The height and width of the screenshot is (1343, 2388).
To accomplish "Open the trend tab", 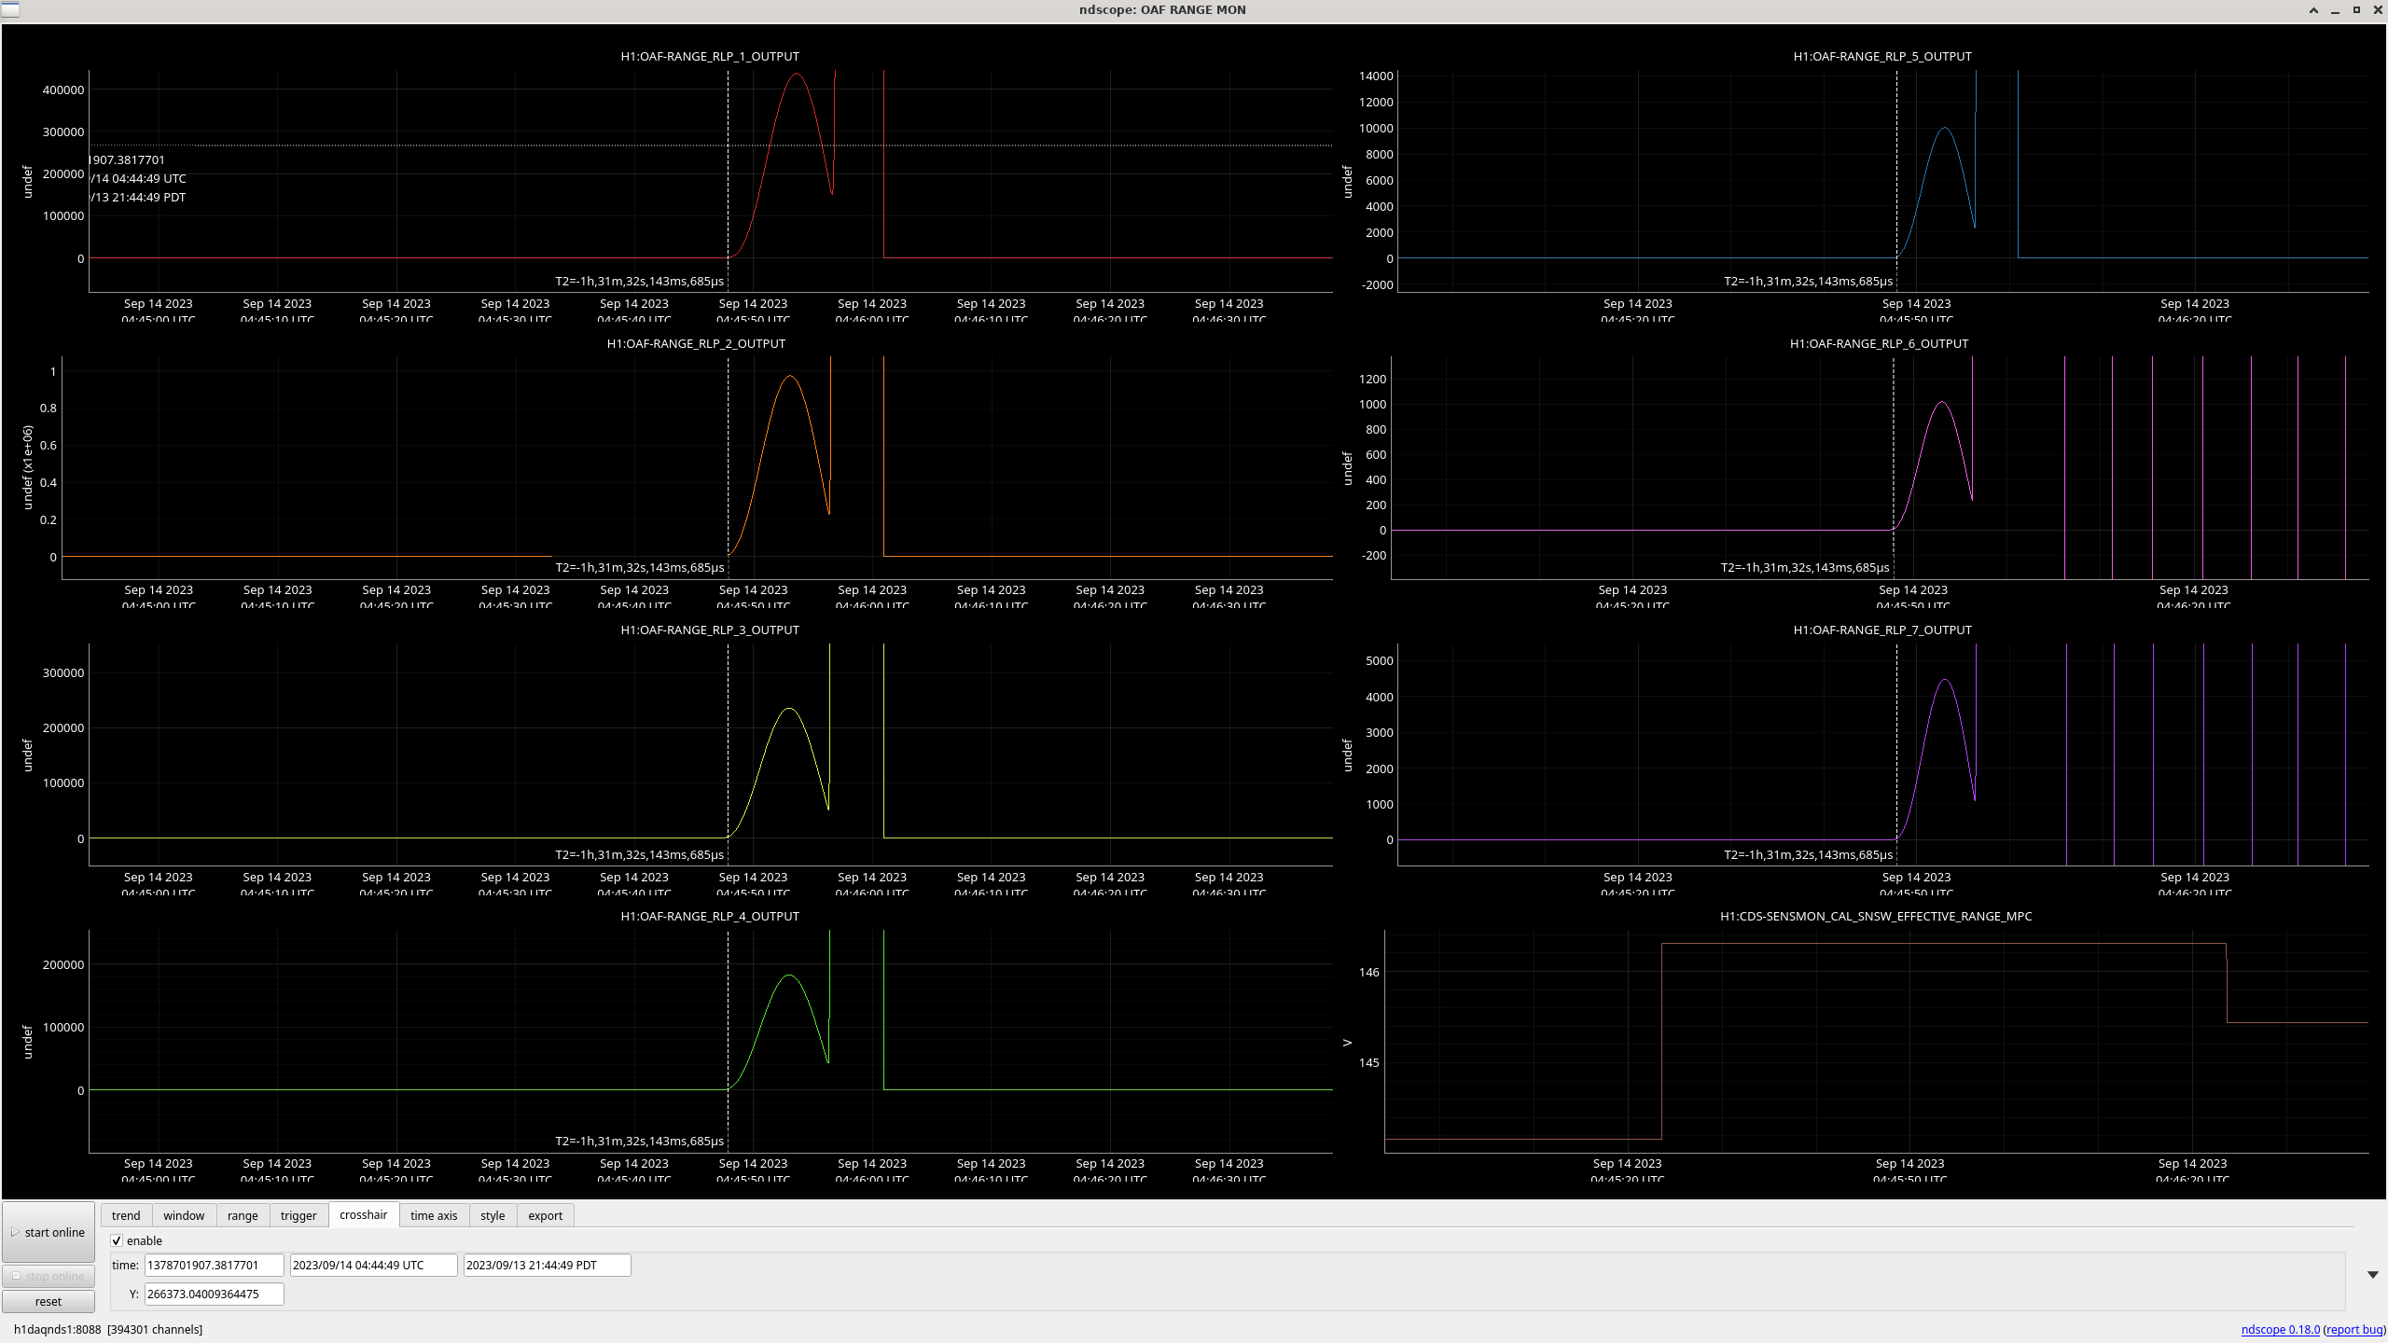I will coord(126,1215).
